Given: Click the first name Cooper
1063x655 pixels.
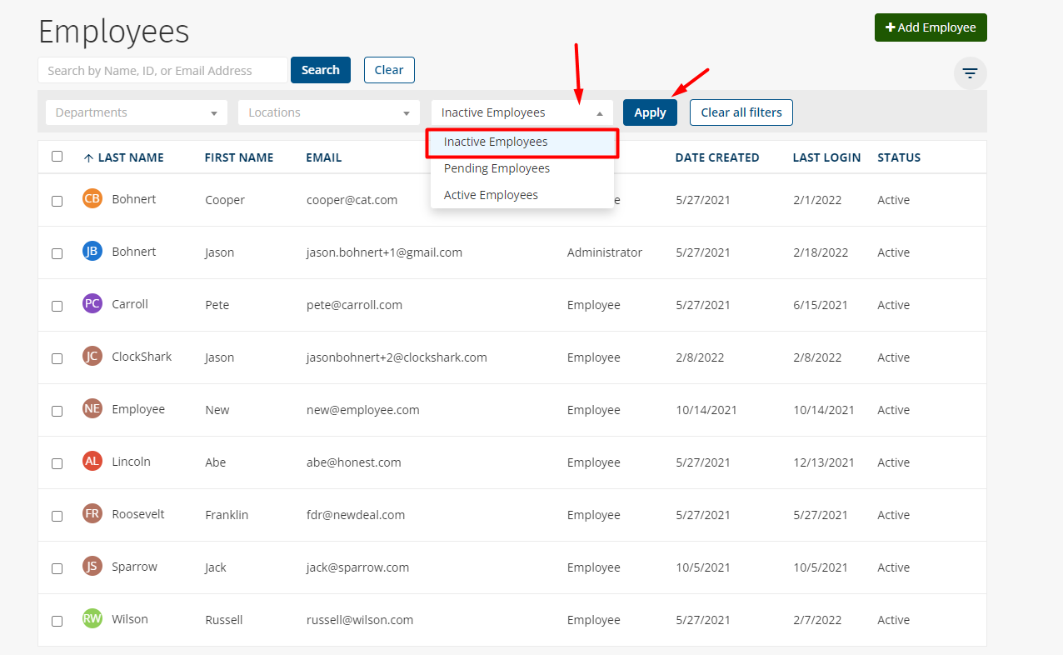Looking at the screenshot, I should point(225,200).
